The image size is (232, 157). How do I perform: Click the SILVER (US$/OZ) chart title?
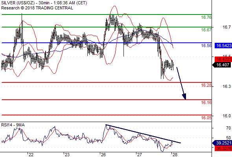point(18,3)
